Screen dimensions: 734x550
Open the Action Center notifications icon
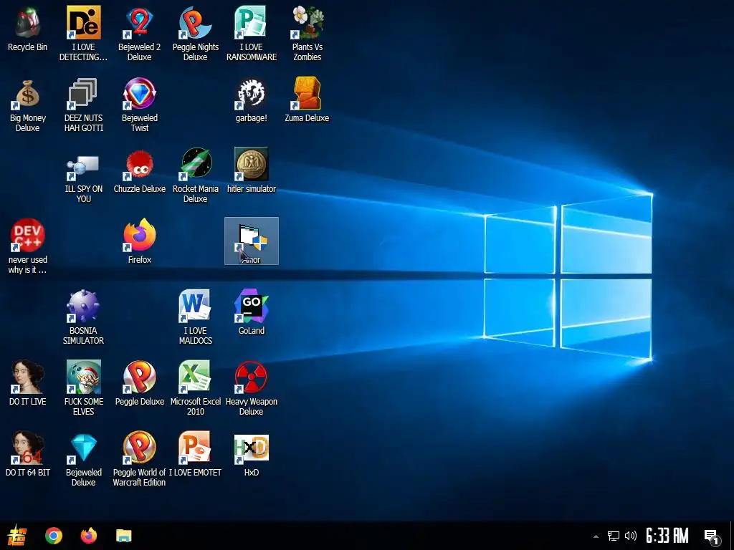712,536
